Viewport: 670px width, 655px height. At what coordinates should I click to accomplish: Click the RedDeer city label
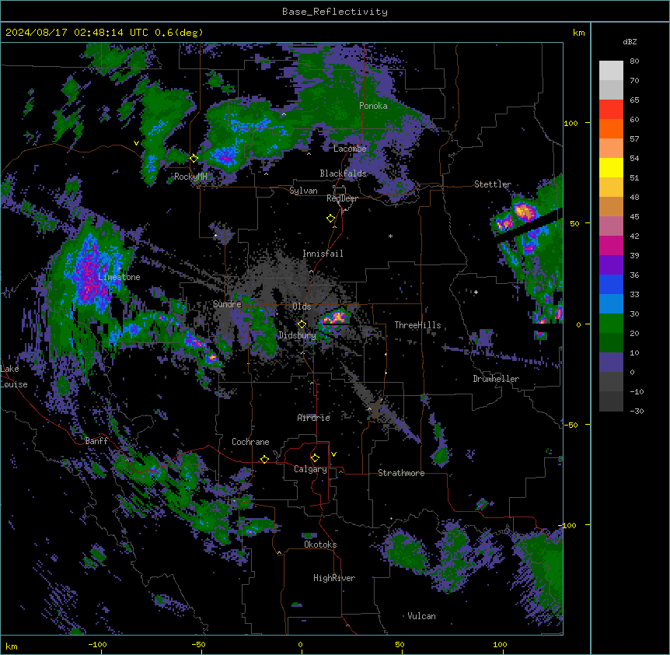pyautogui.click(x=342, y=198)
